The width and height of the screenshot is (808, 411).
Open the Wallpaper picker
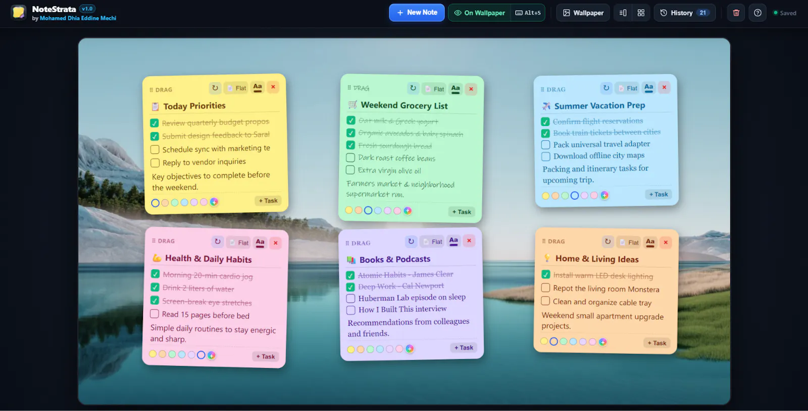coord(583,13)
